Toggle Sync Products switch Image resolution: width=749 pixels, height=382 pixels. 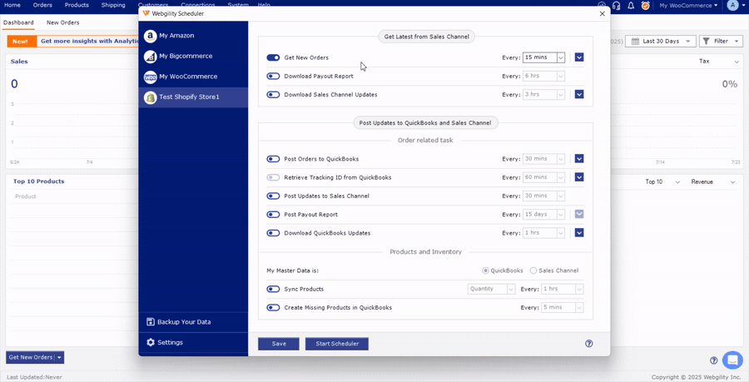[x=273, y=289]
